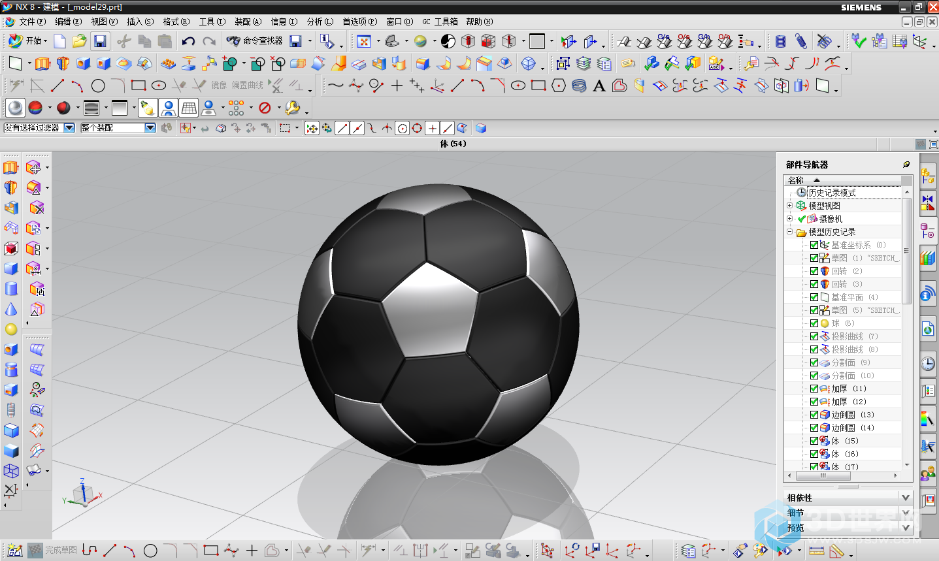Open the Assembly Navigator sidebar tab
This screenshot has width=939, height=561.
tap(928, 176)
